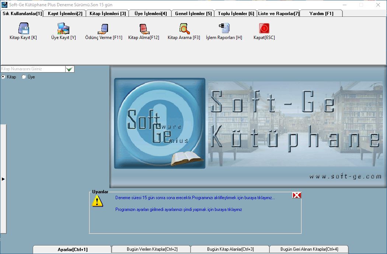Show Bugün Kitap Alanlar[Ctrl+3] tab

(x=230, y=249)
